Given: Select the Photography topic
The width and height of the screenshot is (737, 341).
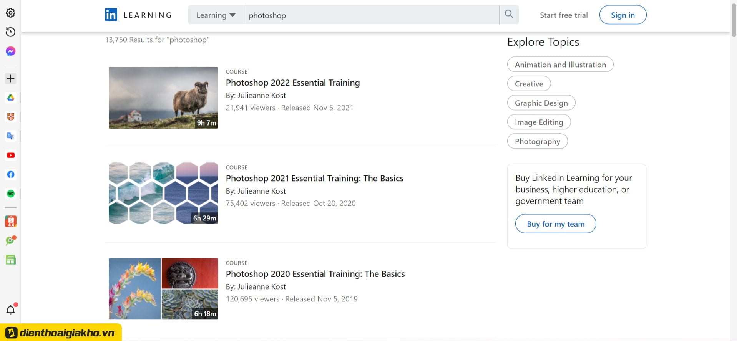Looking at the screenshot, I should pyautogui.click(x=537, y=141).
